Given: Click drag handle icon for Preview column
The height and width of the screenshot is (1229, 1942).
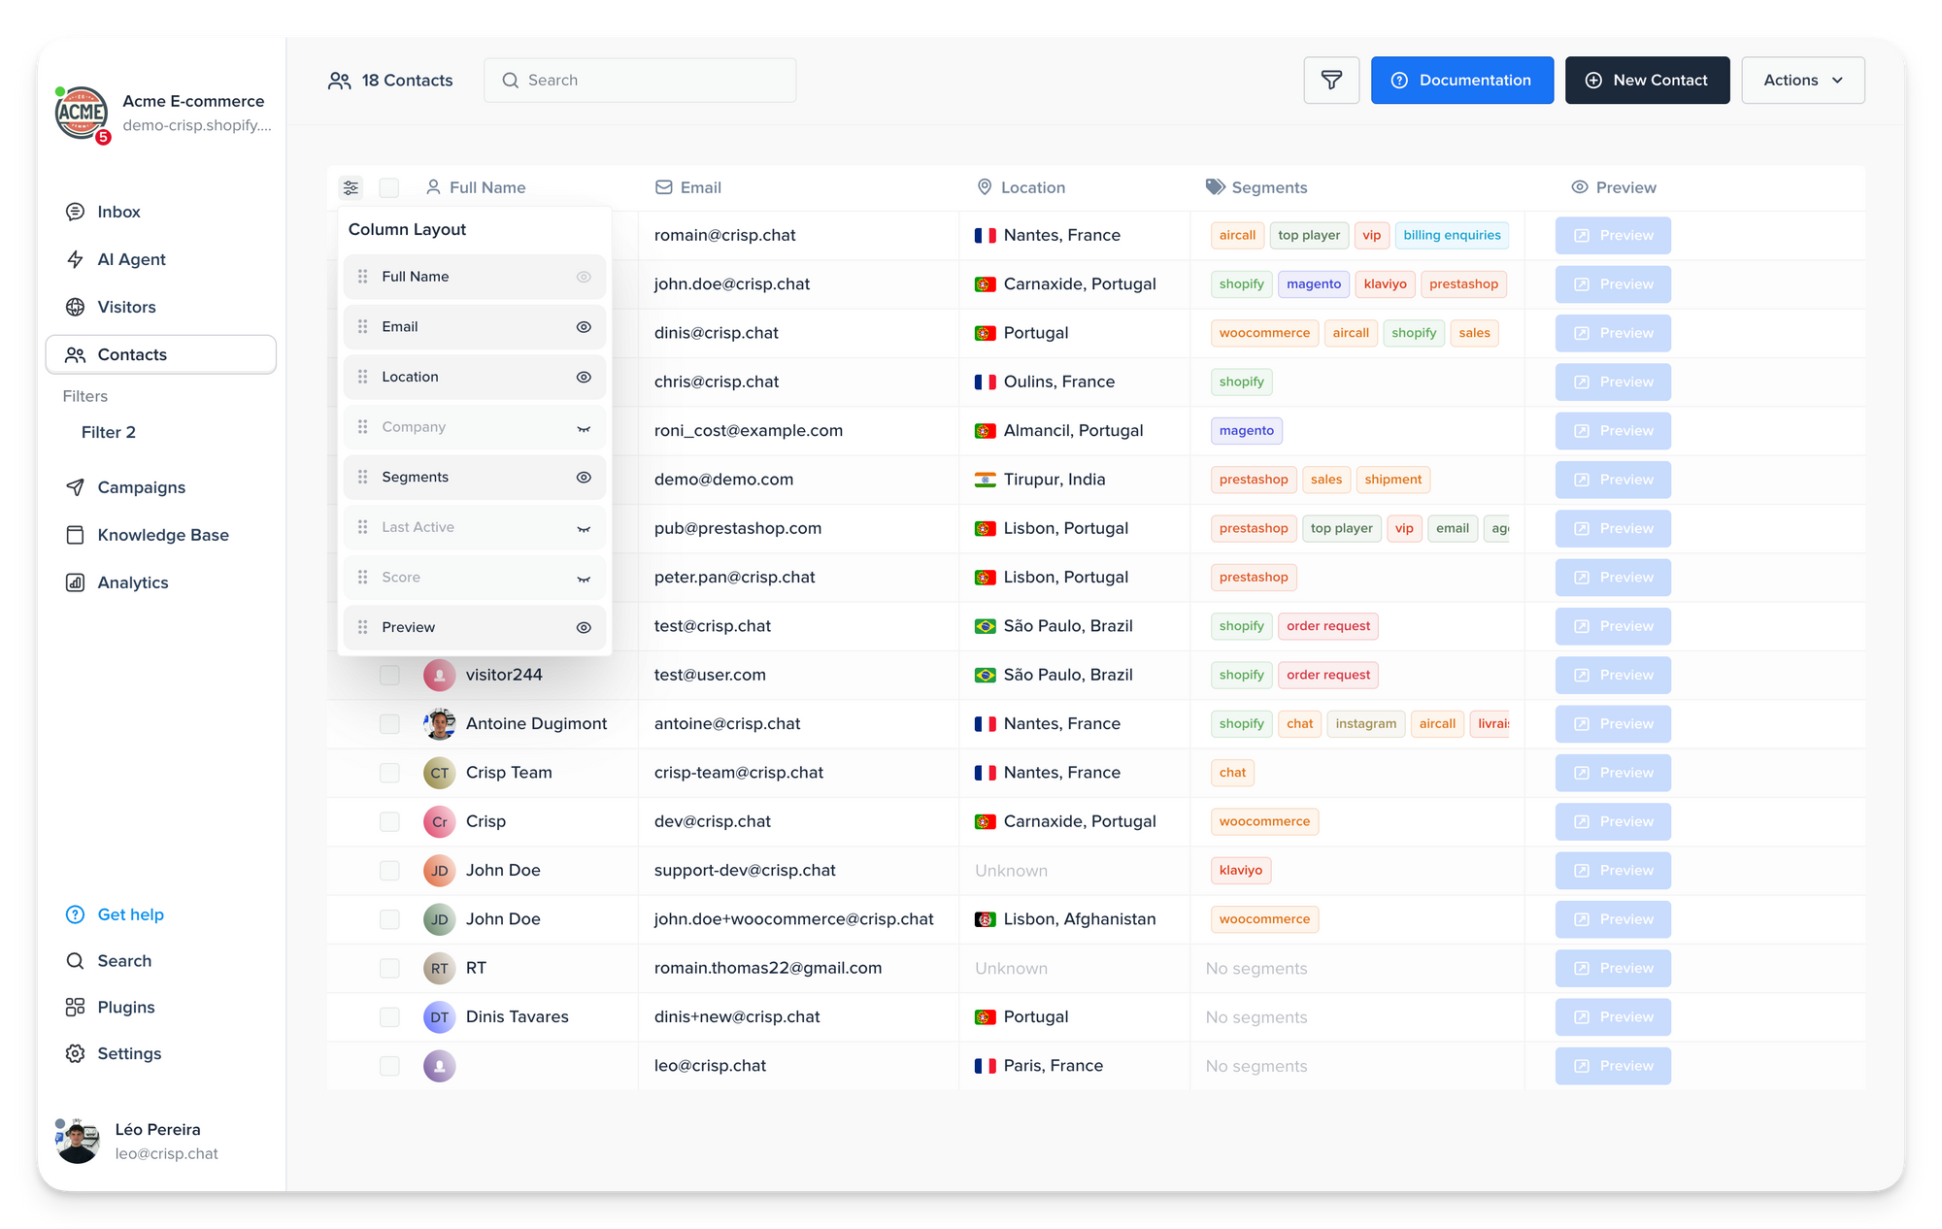Looking at the screenshot, I should point(362,628).
